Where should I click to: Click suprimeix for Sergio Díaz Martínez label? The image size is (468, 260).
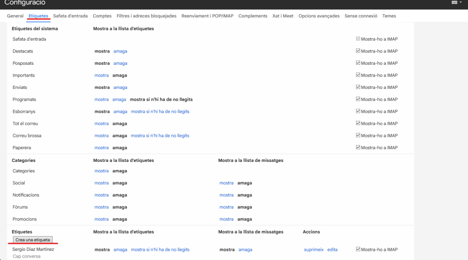314,250
